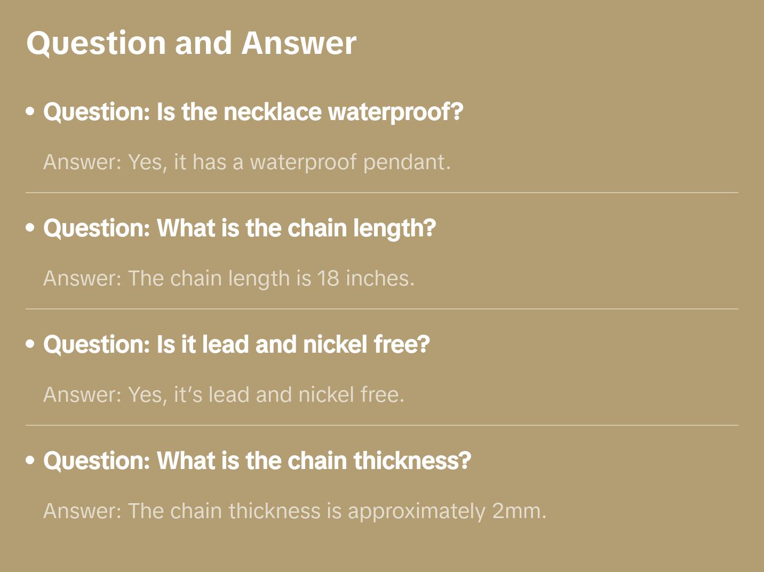Click the bullet beside the chain length question
Viewport: 764px width, 572px height.
point(30,228)
